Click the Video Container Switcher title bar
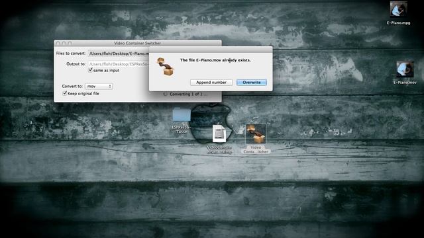The image size is (424, 238). (138, 43)
